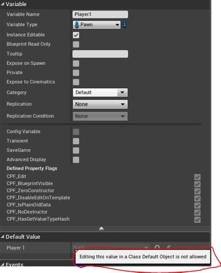Click the Pawn icon inside Variable Type dropdown
This screenshot has height=273, width=221.
[76, 25]
